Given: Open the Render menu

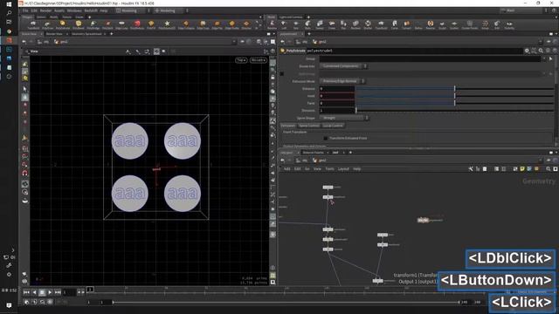Looking at the screenshot, I should [x=45, y=10].
